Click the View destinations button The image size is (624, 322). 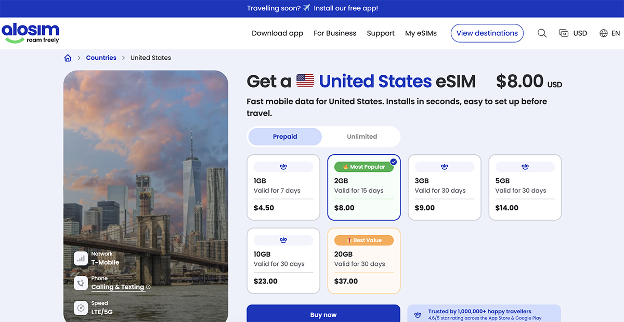[x=487, y=33]
